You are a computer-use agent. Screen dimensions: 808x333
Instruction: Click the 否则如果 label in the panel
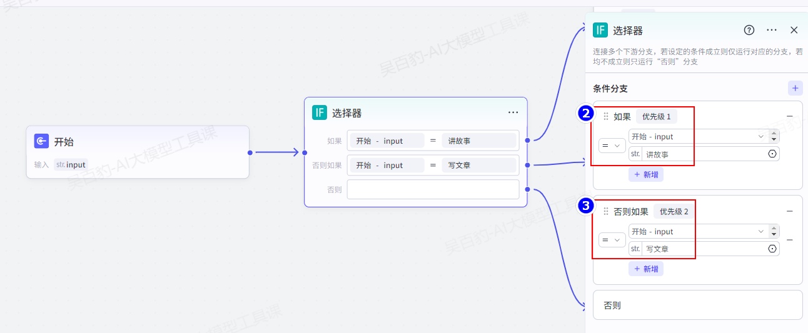[631, 212]
